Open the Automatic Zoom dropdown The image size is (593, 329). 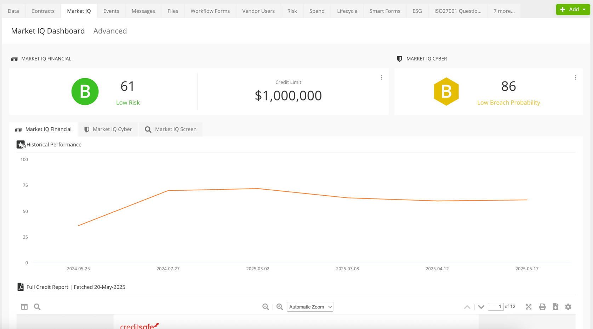click(310, 307)
